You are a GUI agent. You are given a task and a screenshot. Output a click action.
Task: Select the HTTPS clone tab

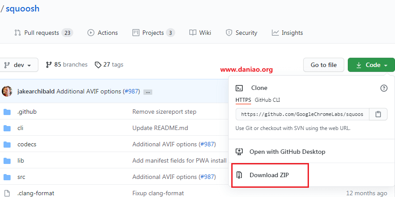pos(243,100)
